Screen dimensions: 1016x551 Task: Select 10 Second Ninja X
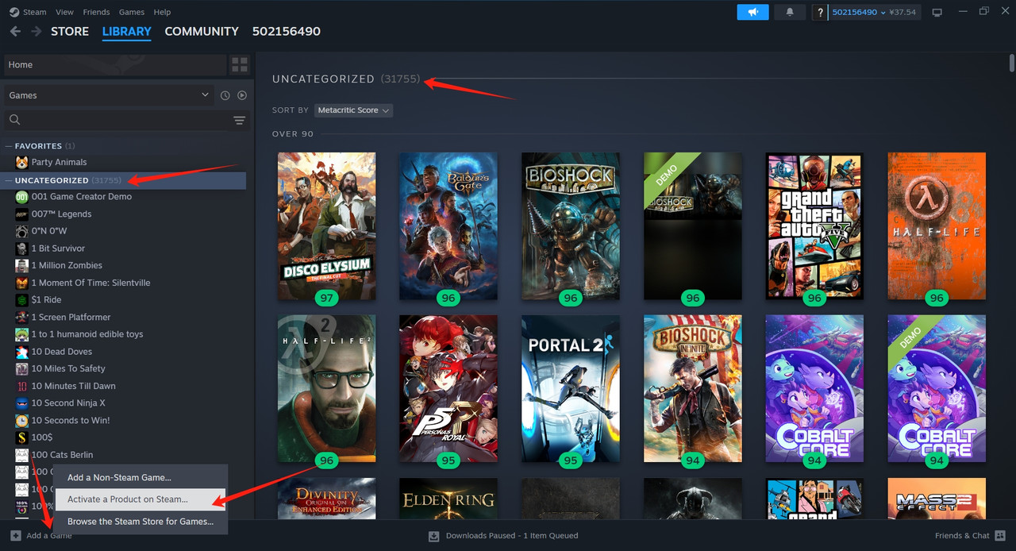68,403
